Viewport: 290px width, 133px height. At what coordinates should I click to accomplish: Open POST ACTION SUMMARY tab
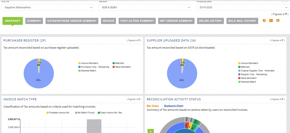137,21
